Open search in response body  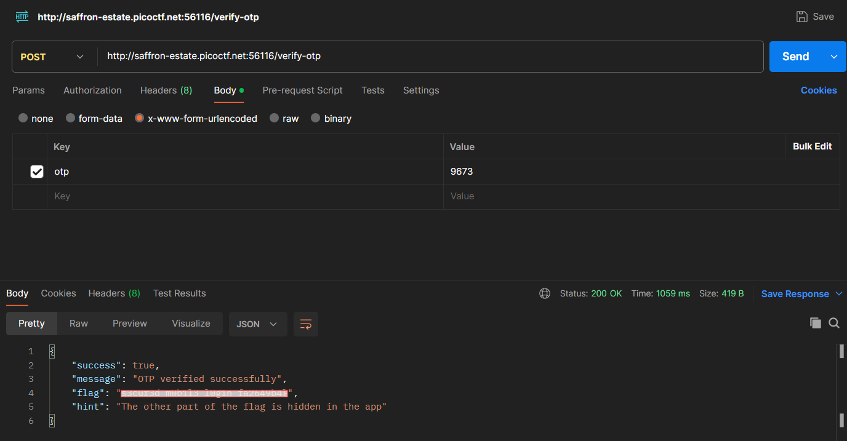(x=834, y=323)
